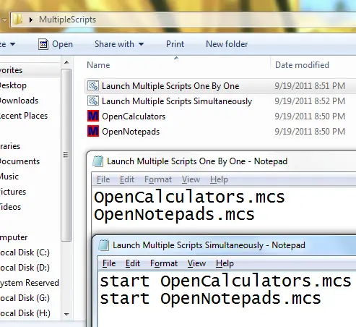This screenshot has width=356, height=327.
Task: Click the Notepad icon in the Simultaneously window title
Action: pyautogui.click(x=104, y=245)
